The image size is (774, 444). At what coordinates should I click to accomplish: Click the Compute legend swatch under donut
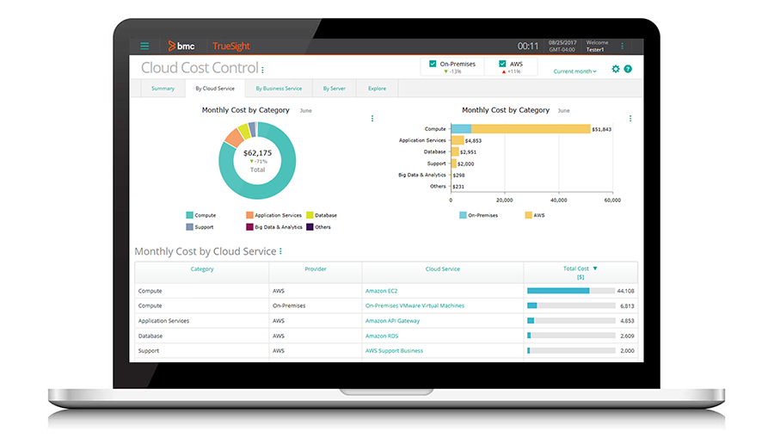189,215
